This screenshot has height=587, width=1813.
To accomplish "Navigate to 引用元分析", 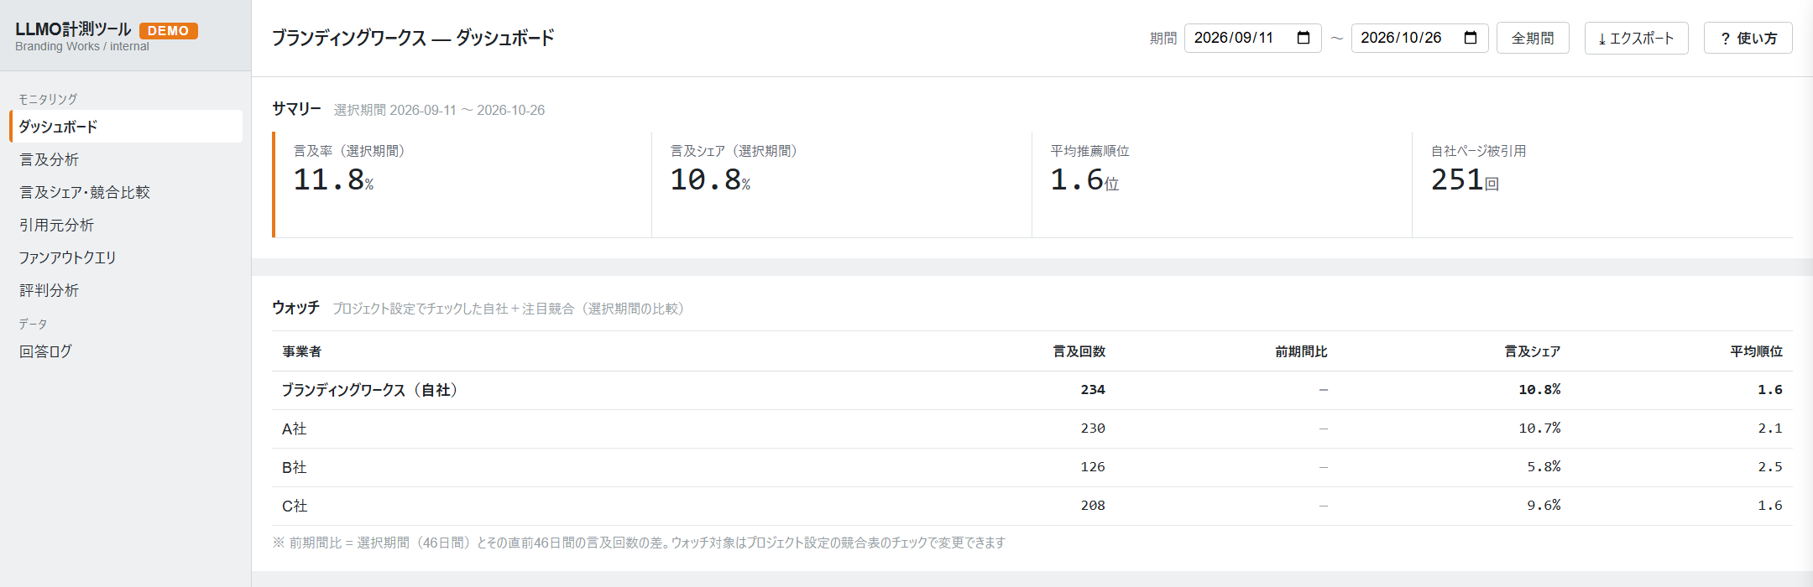I will 126,225.
